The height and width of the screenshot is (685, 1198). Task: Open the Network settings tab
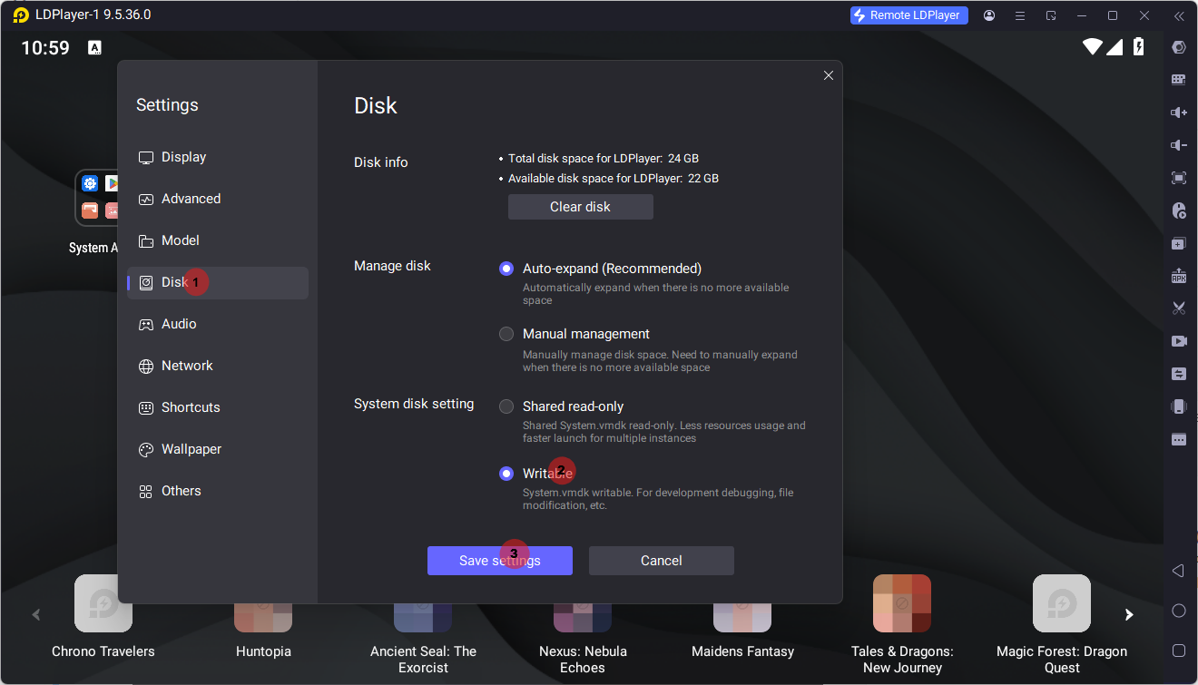tap(218, 366)
